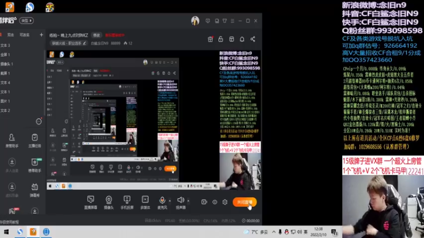Mute the 麦克风 microphone
The image size is (424, 238).
point(162,203)
